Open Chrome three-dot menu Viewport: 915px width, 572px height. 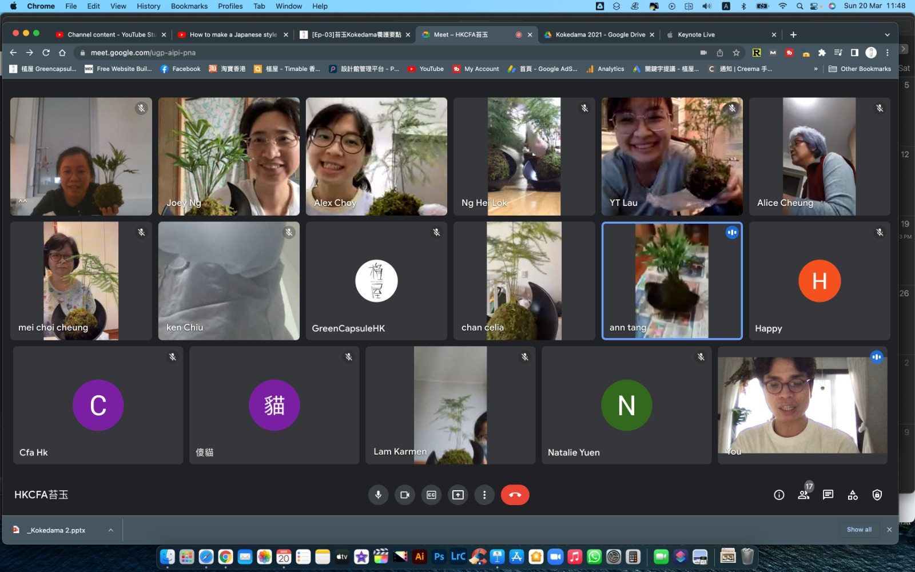pyautogui.click(x=888, y=53)
